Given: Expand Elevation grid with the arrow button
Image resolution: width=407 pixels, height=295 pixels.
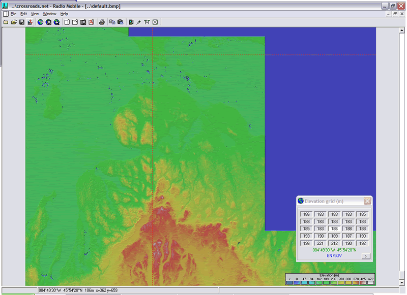Looking at the screenshot, I should (x=365, y=256).
